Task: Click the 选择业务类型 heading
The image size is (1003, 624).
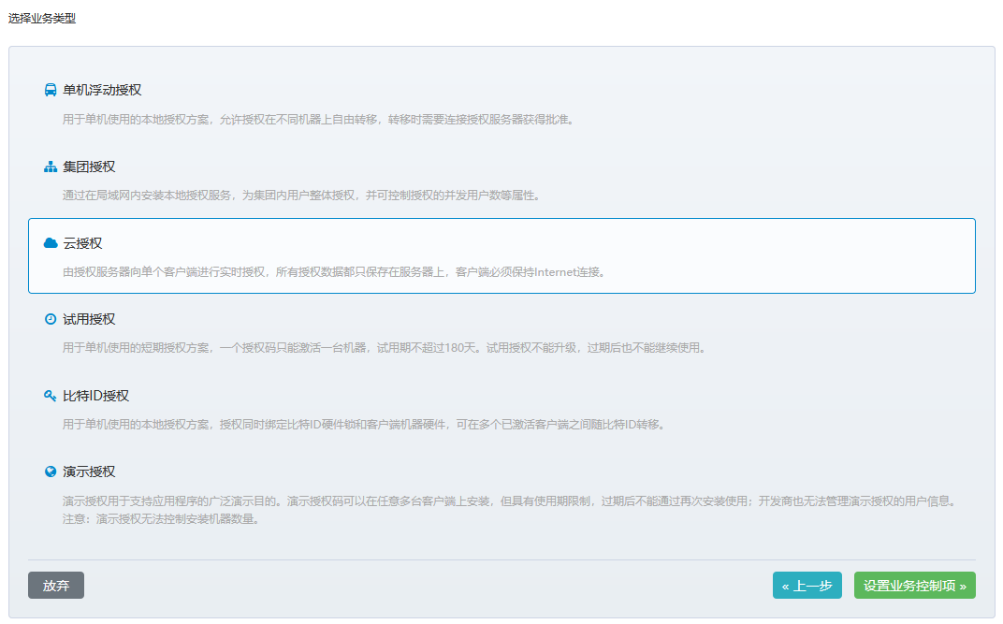Action: coord(41,17)
